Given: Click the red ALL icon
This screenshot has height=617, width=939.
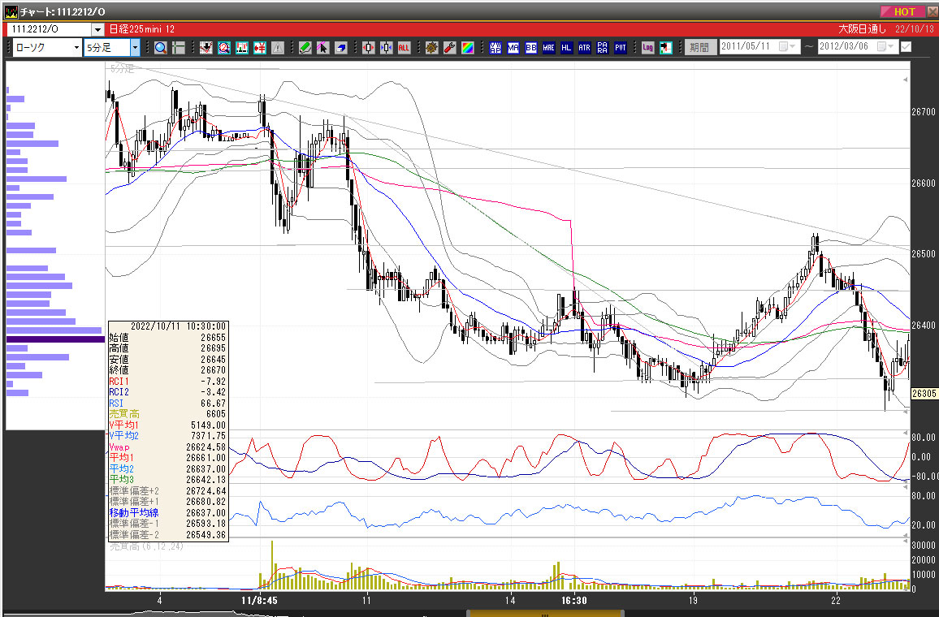Looking at the screenshot, I should pos(405,48).
